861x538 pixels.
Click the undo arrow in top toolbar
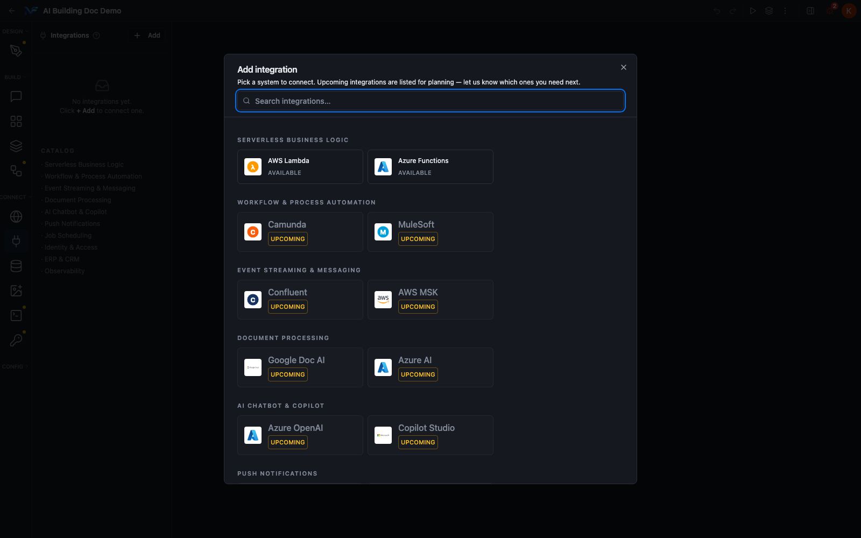tap(717, 11)
